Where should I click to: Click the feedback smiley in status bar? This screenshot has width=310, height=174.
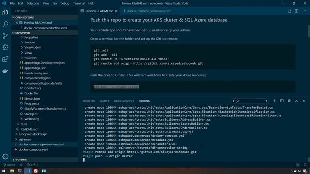[298, 165]
